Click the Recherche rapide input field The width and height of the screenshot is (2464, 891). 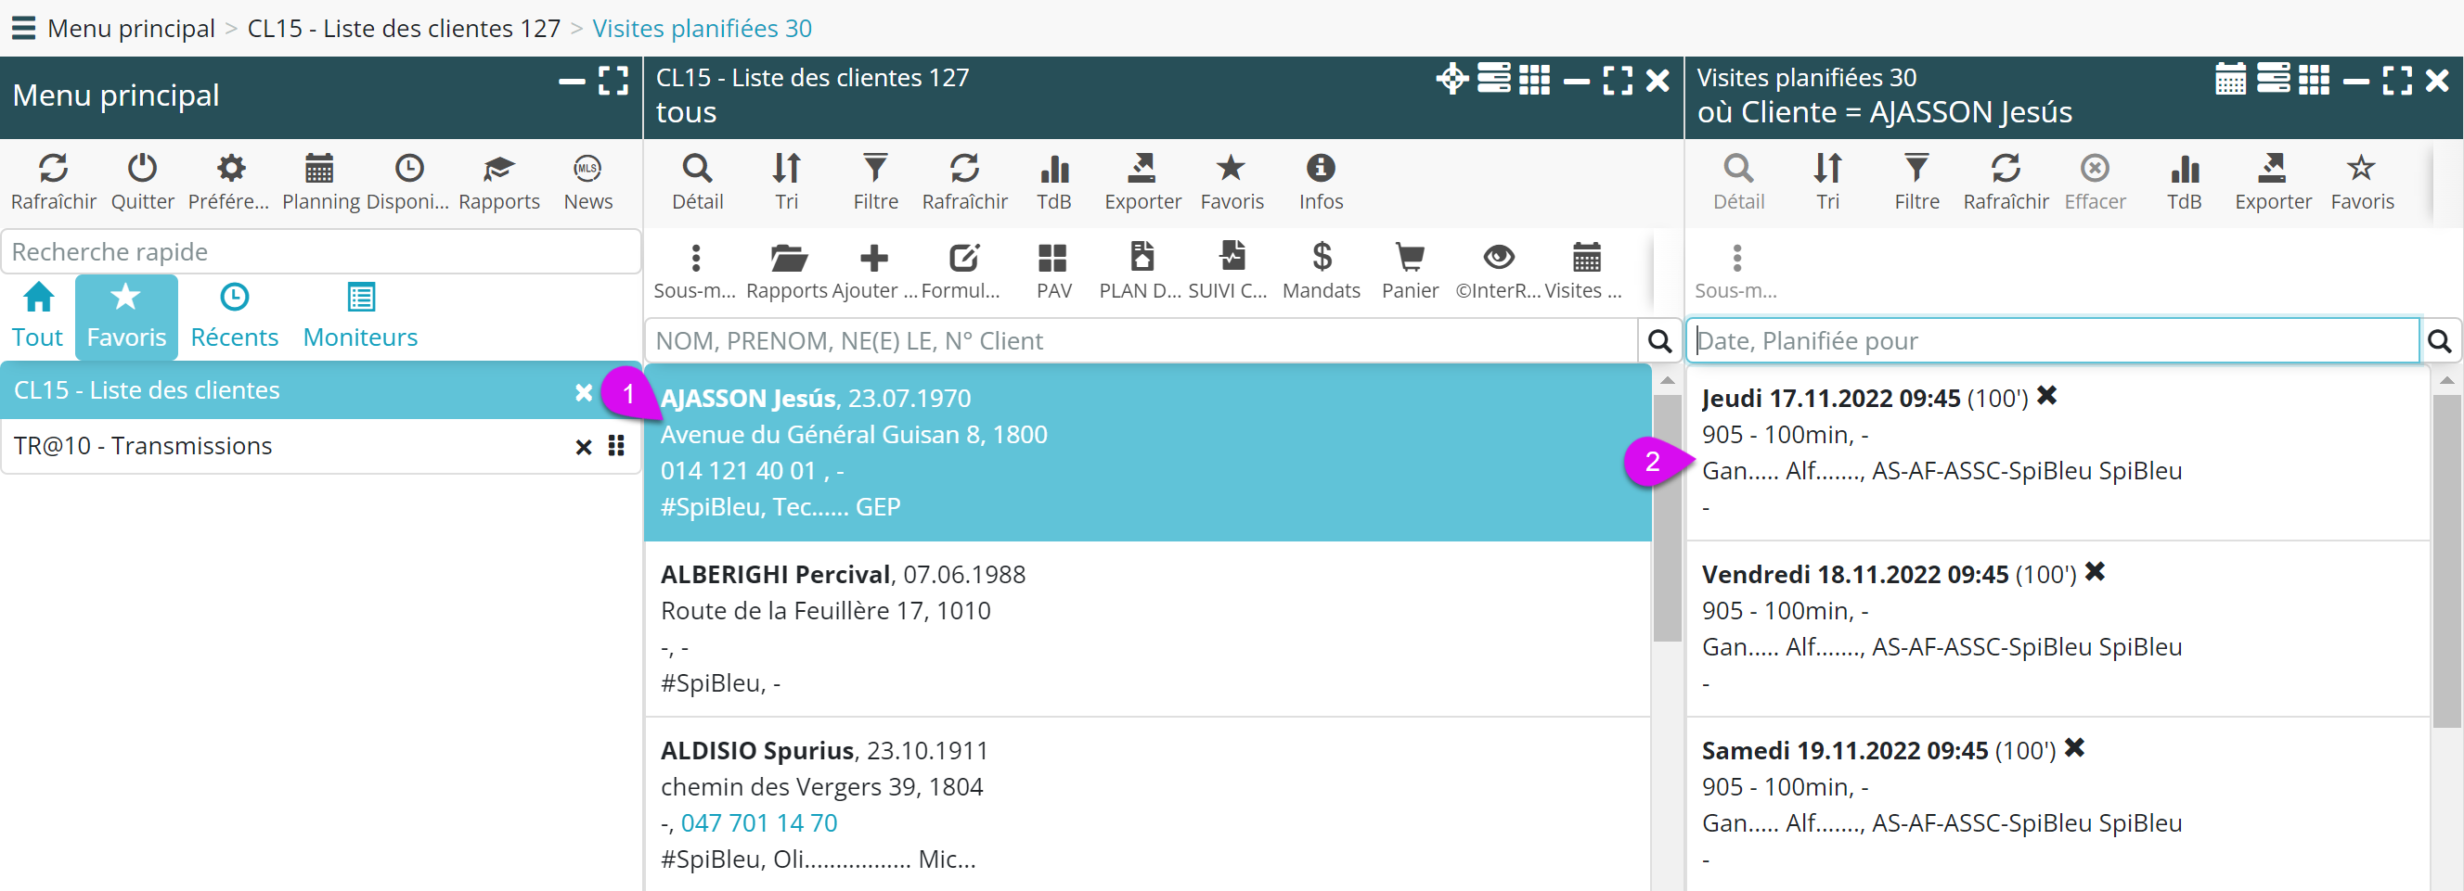[x=320, y=251]
